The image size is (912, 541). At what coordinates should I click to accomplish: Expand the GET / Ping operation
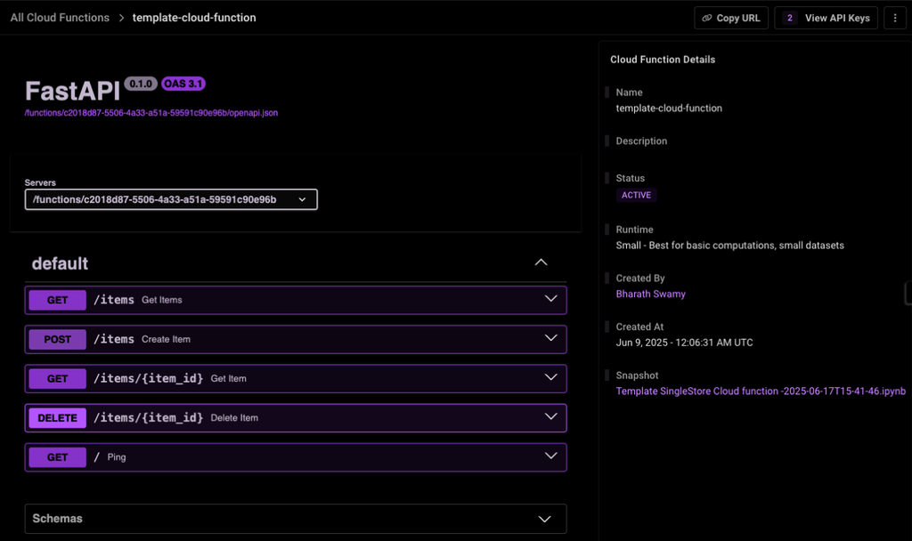point(550,456)
